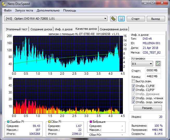Open the Файл menu
This screenshot has width=170, height=140.
(8, 10)
